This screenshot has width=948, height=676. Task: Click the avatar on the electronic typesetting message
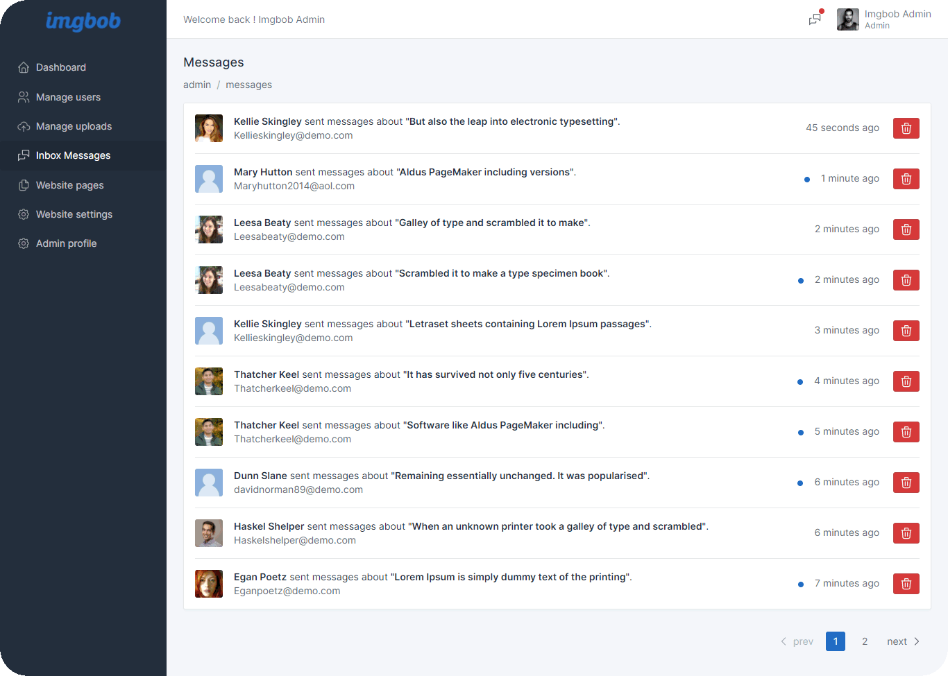pos(209,128)
